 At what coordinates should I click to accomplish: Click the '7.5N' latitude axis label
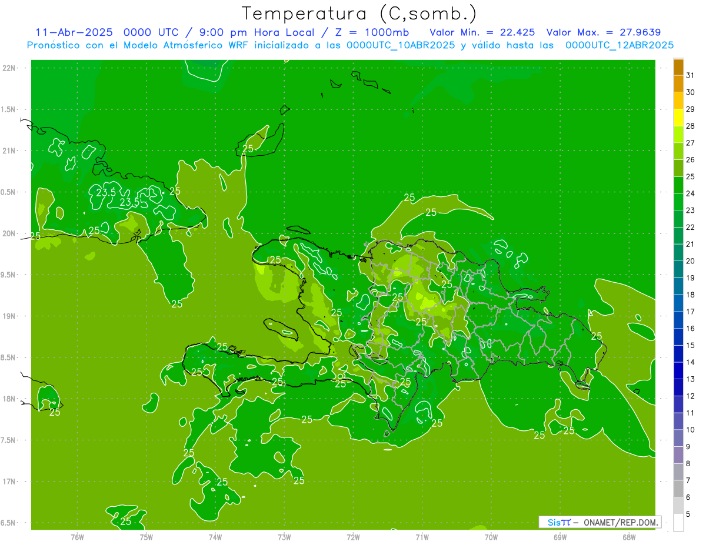click(9, 440)
